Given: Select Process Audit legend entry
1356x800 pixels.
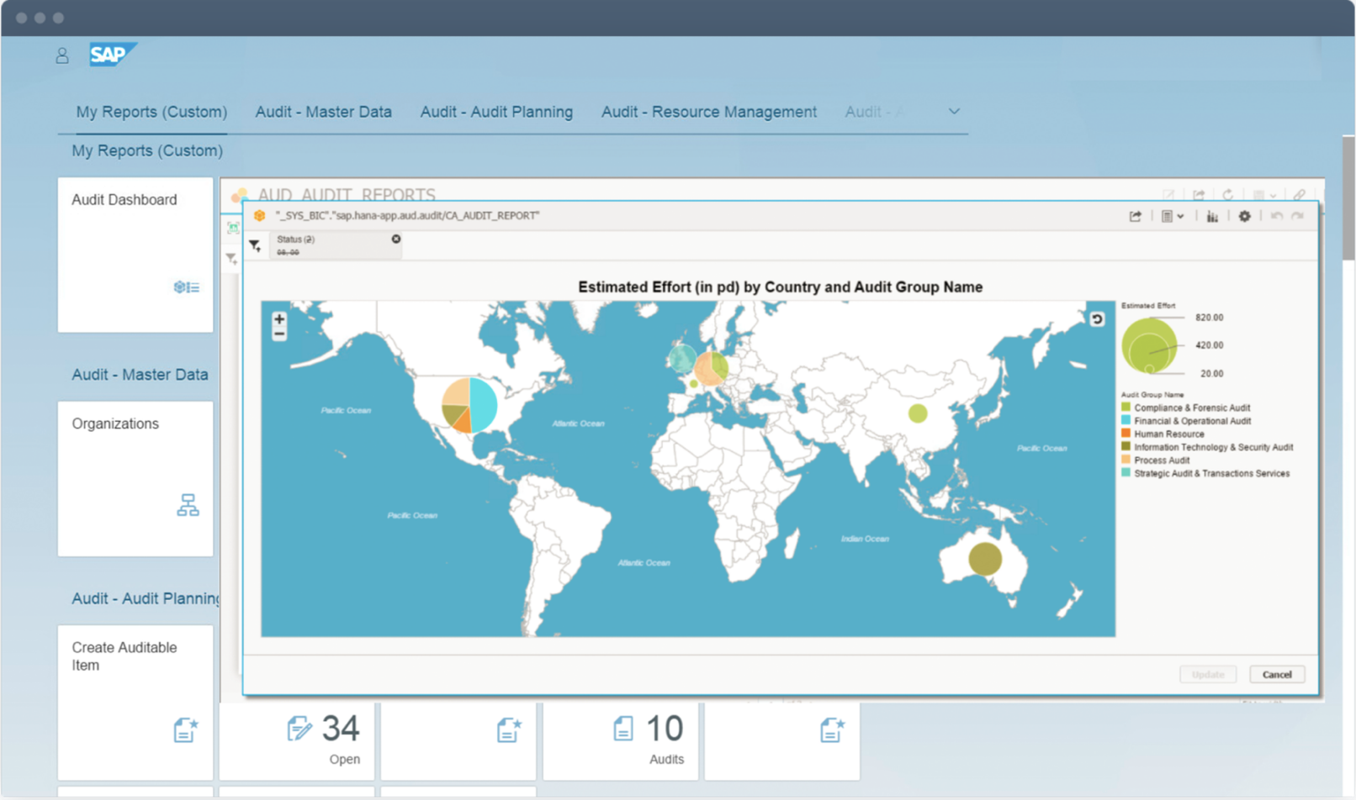Looking at the screenshot, I should tap(1156, 461).
